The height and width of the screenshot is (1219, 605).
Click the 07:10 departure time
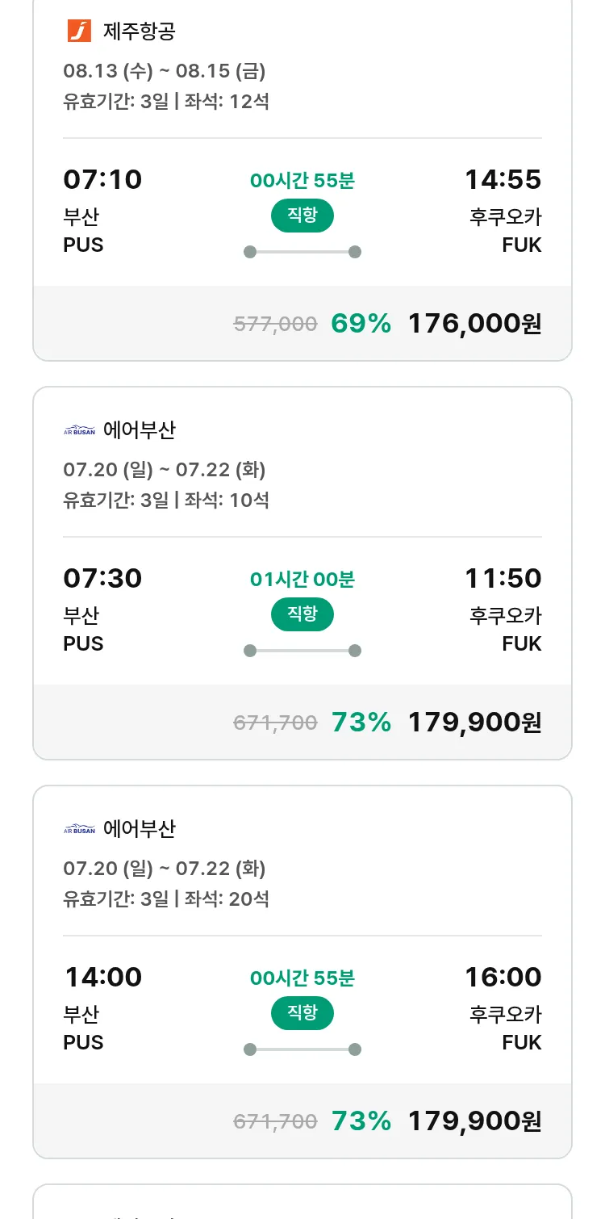(x=102, y=179)
